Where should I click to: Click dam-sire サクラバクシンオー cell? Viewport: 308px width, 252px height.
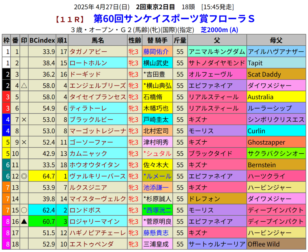[x=276, y=154]
